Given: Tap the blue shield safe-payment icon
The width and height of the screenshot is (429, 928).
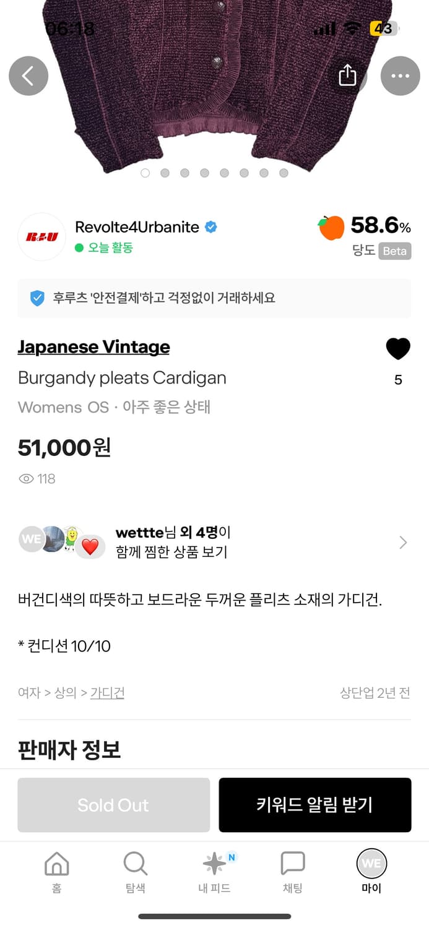Looking at the screenshot, I should [x=38, y=298].
